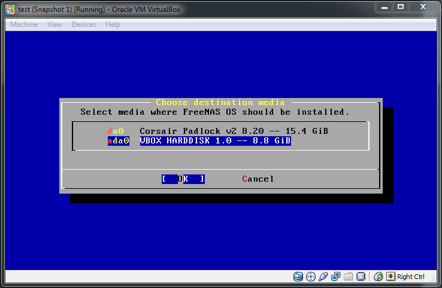Image resolution: width=442 pixels, height=288 pixels.
Task: Click the shared folders status icon
Action: pyautogui.click(x=349, y=277)
